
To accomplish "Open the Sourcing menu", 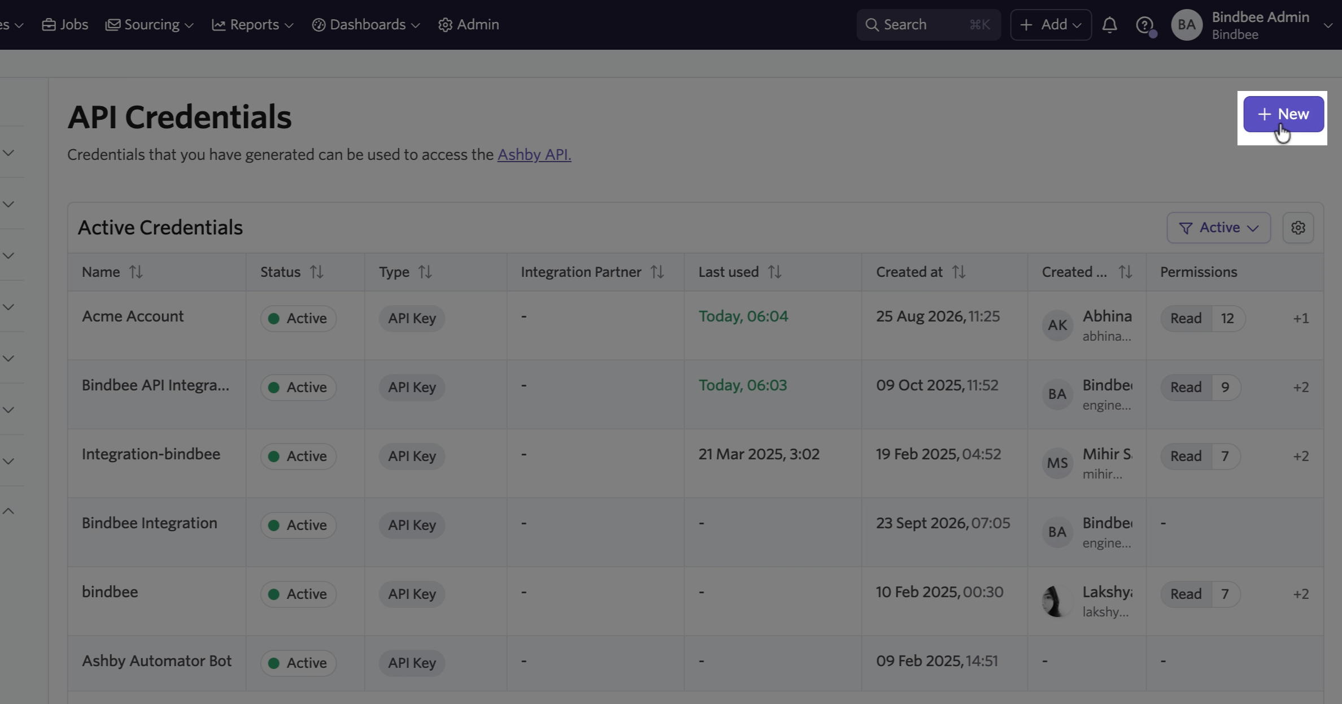I will point(150,25).
